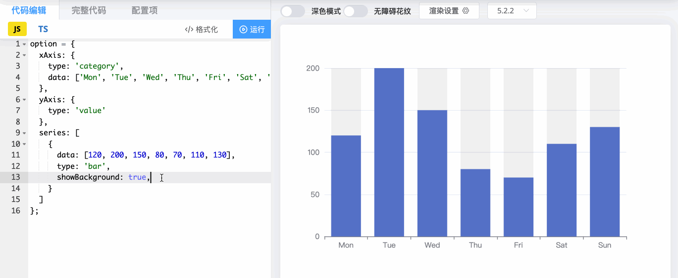Click the gray background above Thu bar

coord(475,119)
